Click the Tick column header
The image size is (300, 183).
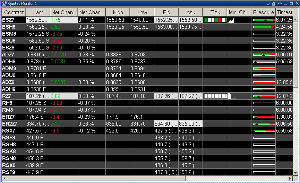[215, 12]
